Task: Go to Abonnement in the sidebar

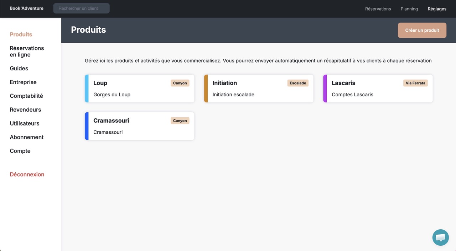Action: pyautogui.click(x=27, y=137)
